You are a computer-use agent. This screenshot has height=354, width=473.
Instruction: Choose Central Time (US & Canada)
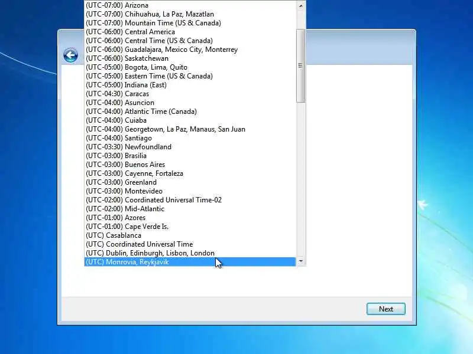click(190, 41)
